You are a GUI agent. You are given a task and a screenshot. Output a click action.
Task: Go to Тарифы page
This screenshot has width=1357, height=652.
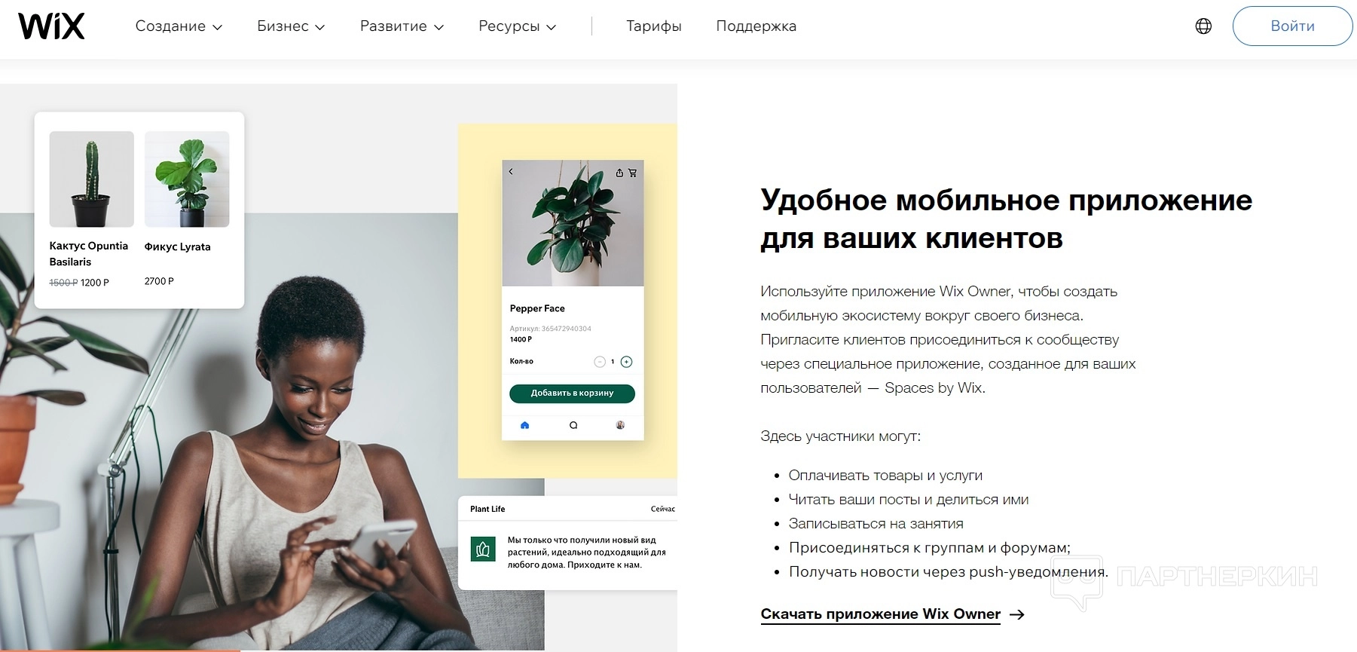pos(654,26)
